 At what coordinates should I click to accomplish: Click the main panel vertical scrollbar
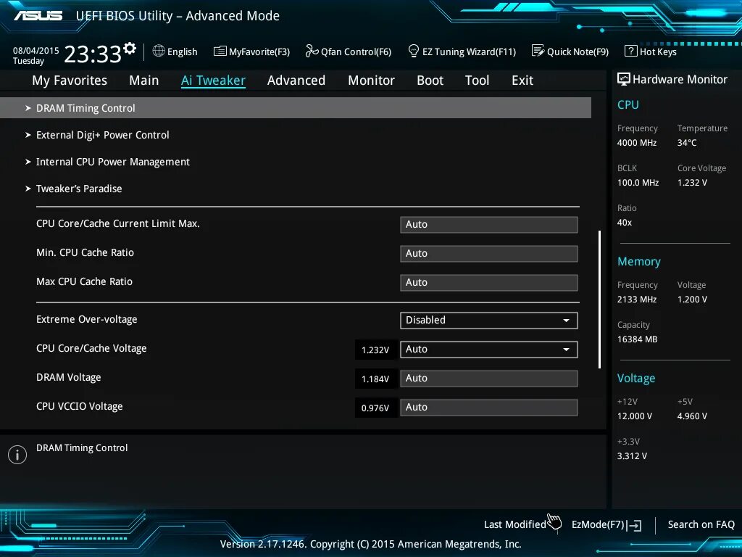599,300
